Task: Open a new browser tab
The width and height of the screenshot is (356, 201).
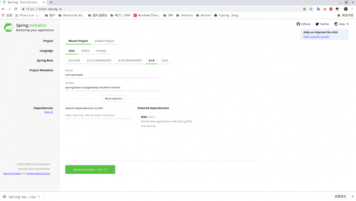Action: pyautogui.click(x=51, y=2)
